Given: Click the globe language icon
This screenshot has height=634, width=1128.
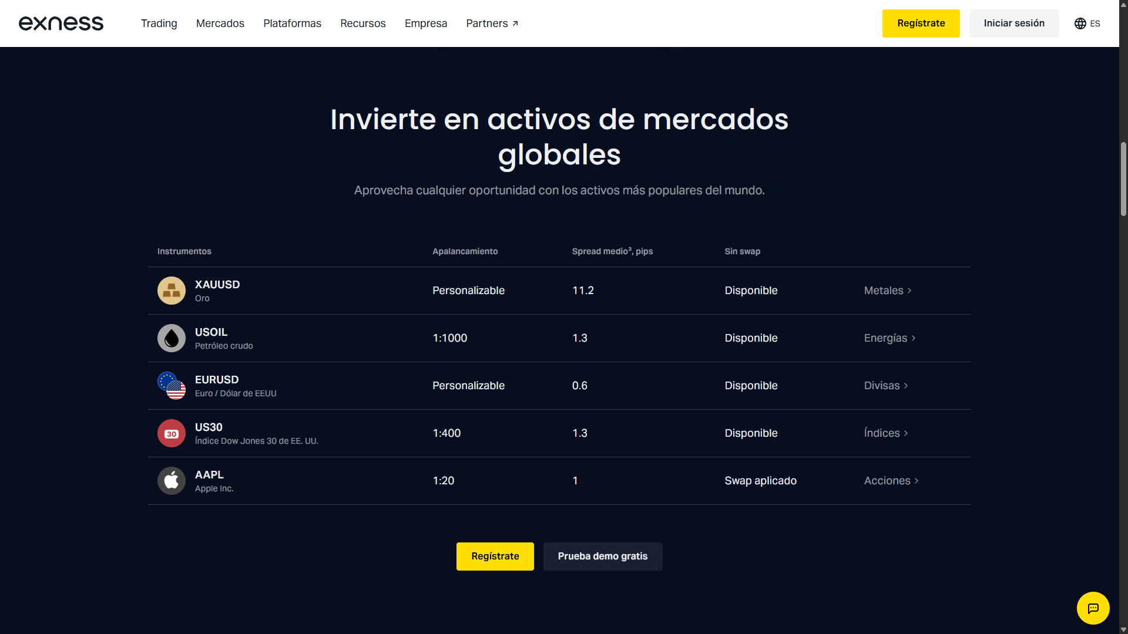Looking at the screenshot, I should [1080, 23].
